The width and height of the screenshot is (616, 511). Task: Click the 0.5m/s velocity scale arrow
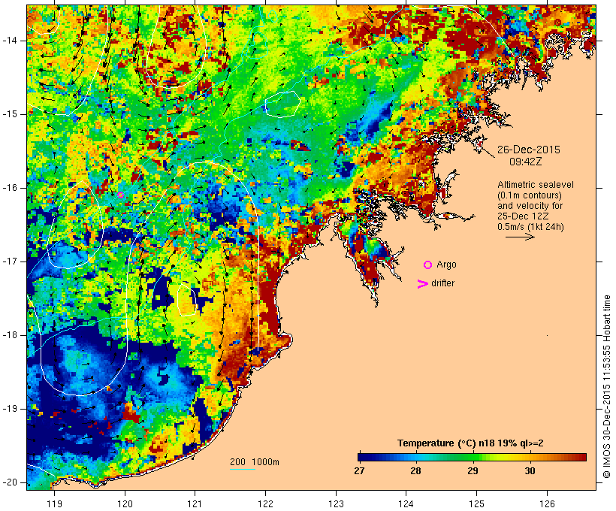point(520,237)
